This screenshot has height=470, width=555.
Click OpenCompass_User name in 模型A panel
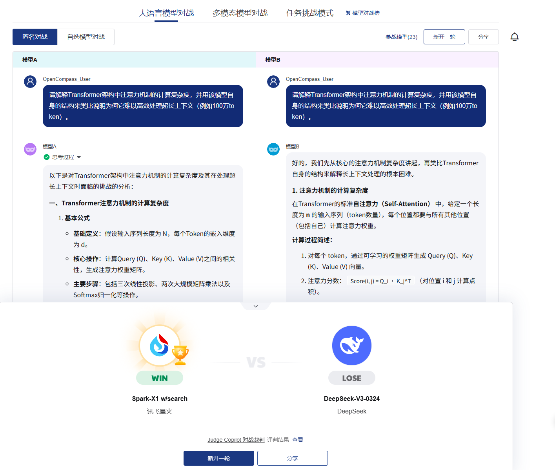67,79
